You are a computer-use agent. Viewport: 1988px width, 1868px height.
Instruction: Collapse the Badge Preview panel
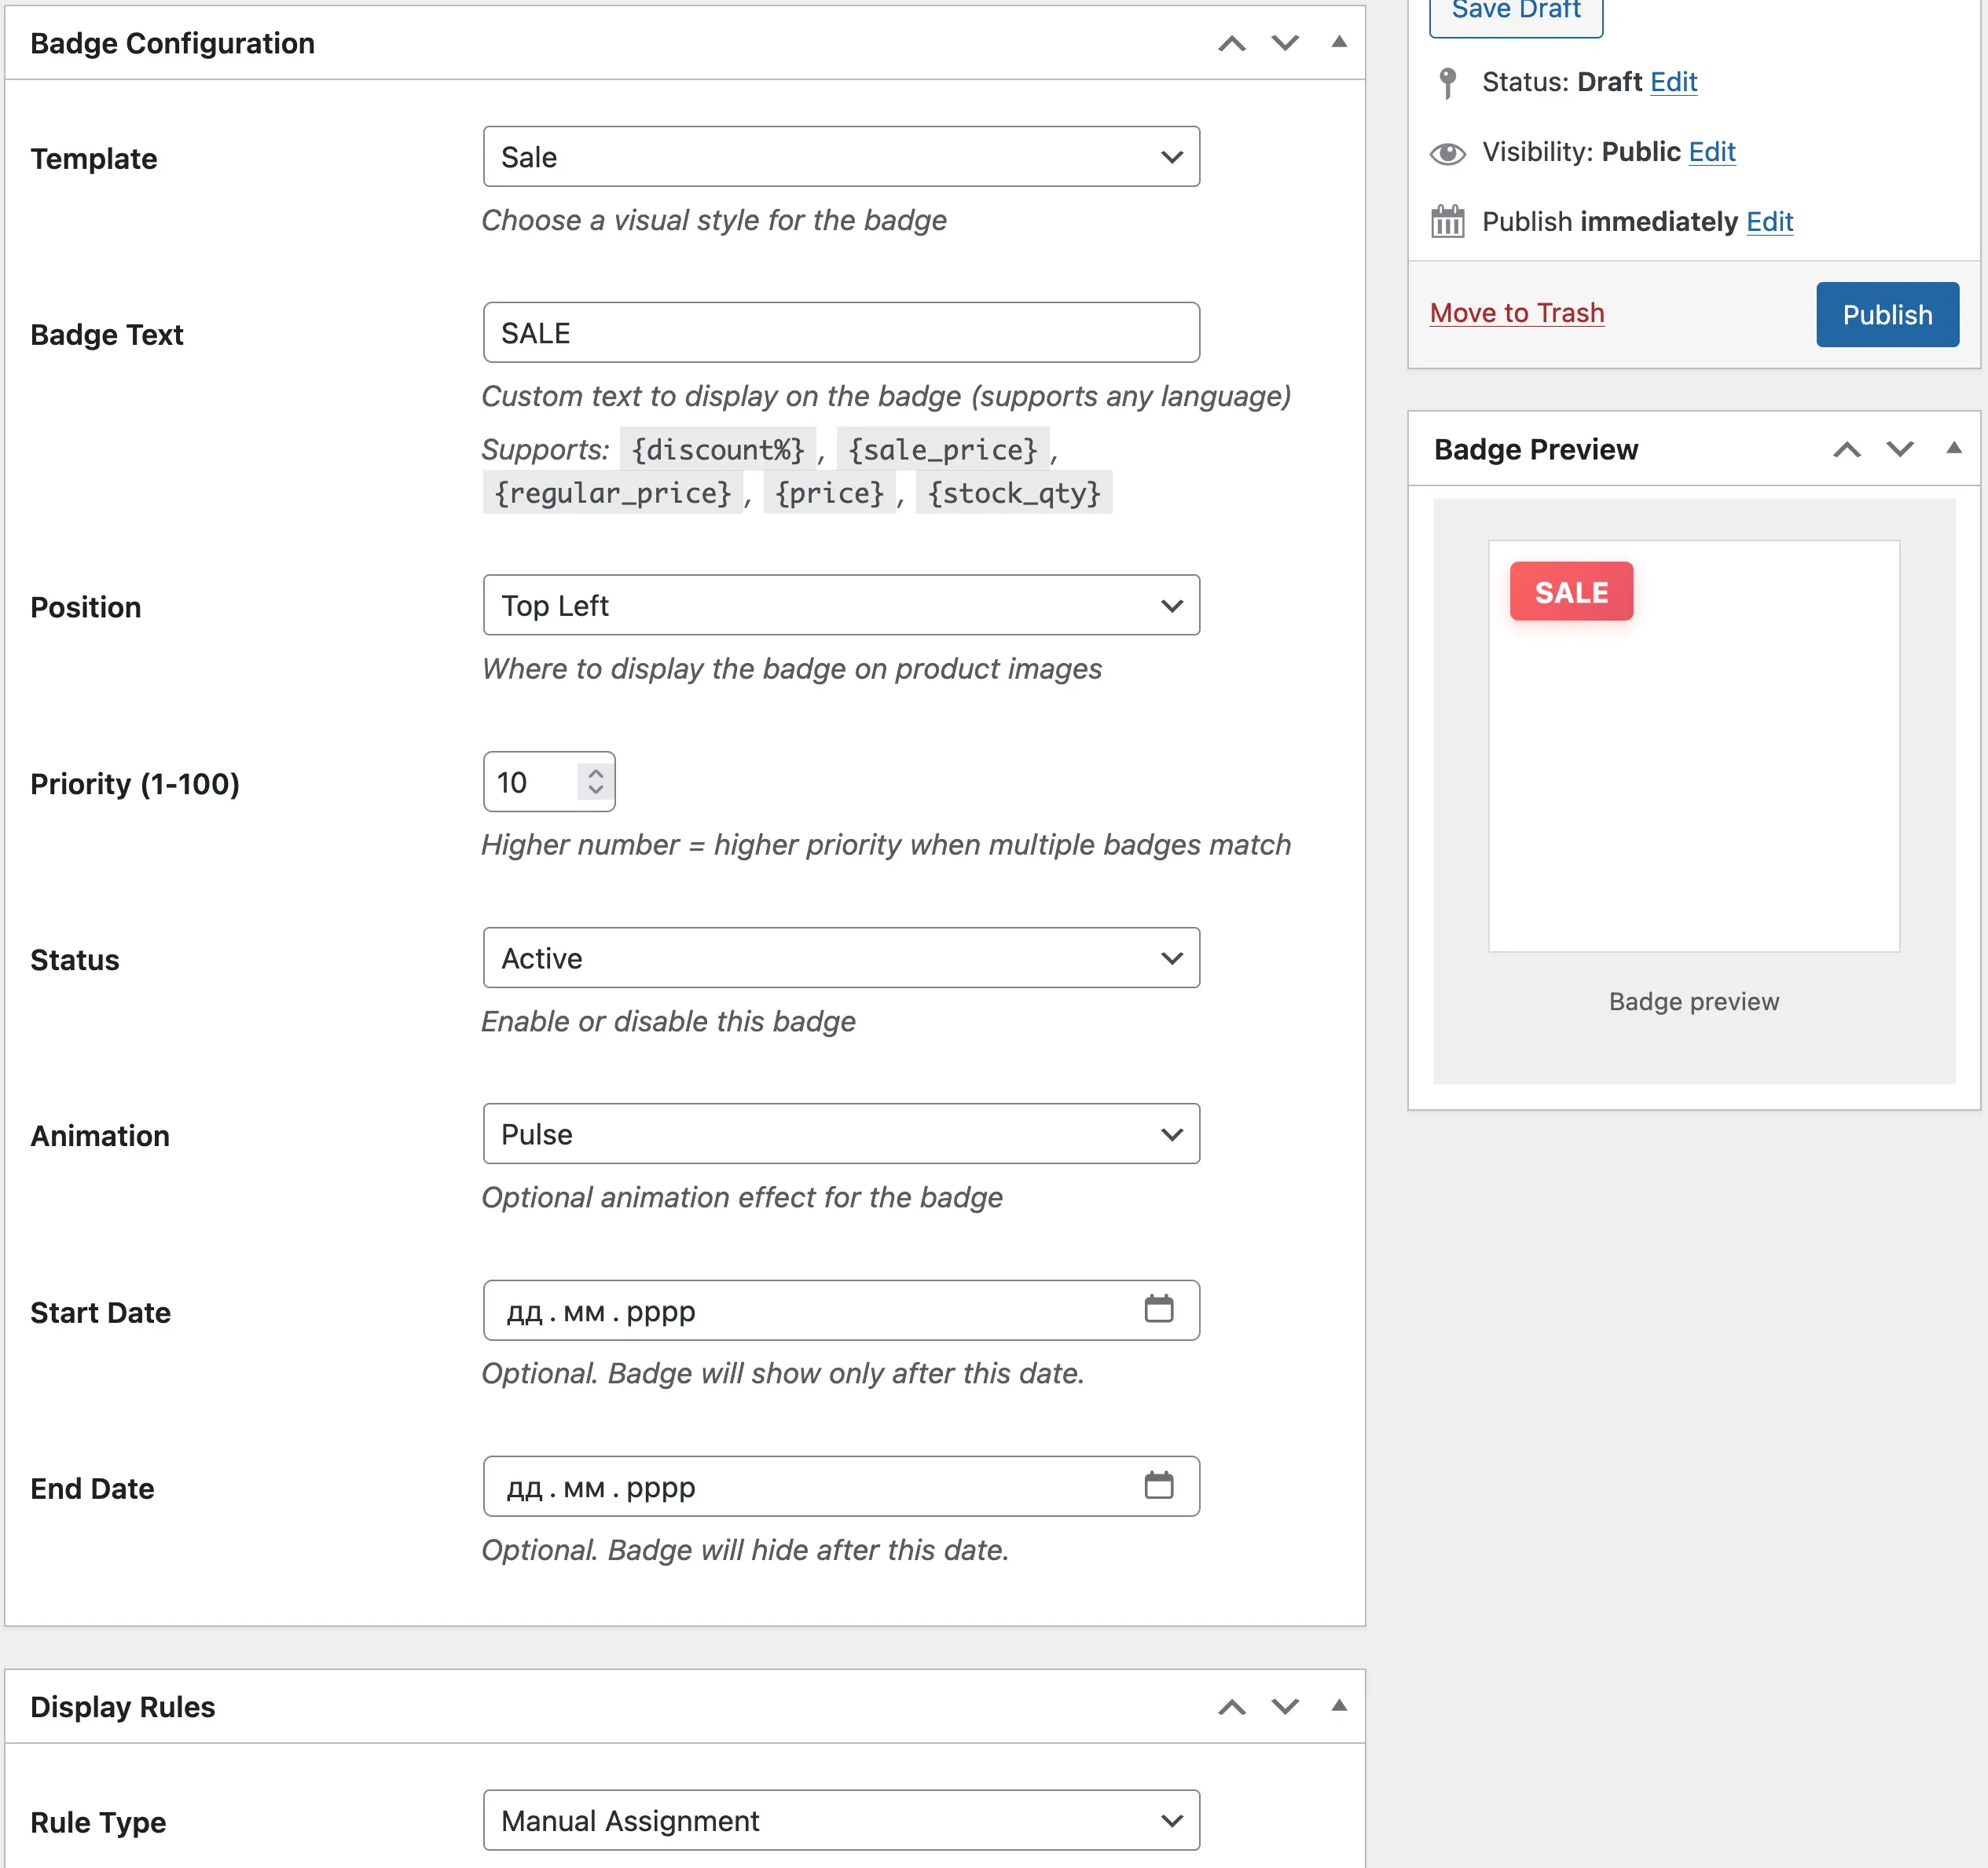(x=1953, y=448)
